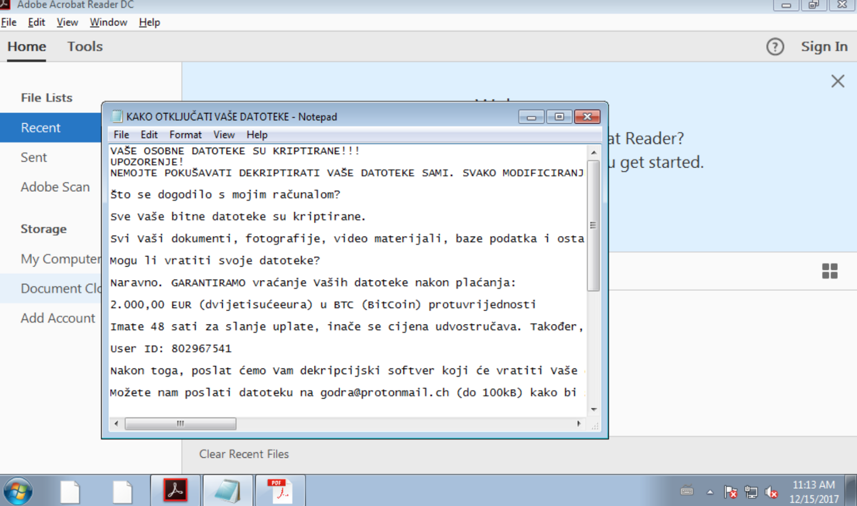Viewport: 857px width, 506px height.
Task: Click the on-screen keyboard tray icon
Action: tap(687, 490)
